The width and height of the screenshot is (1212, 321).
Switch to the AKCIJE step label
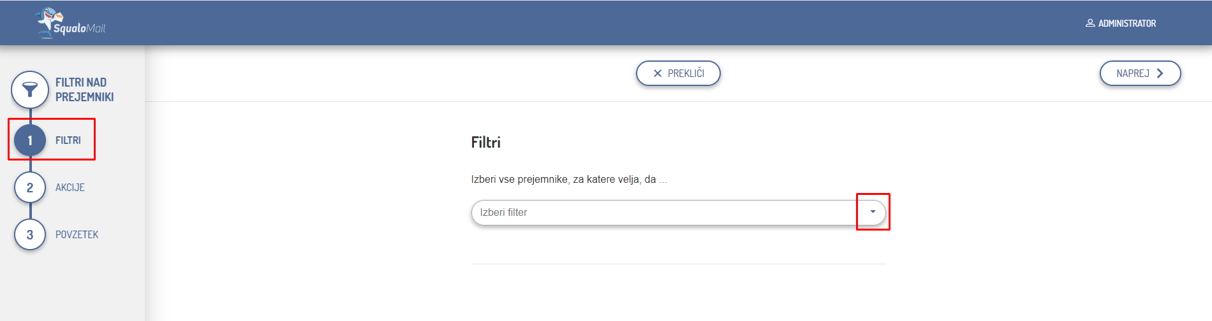(70, 188)
